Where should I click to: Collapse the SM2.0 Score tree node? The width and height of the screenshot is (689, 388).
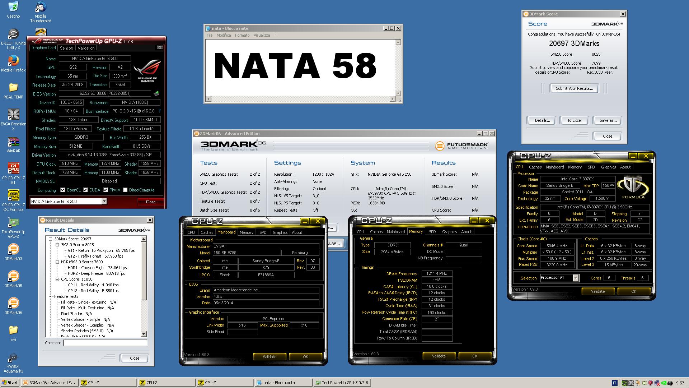tap(57, 245)
